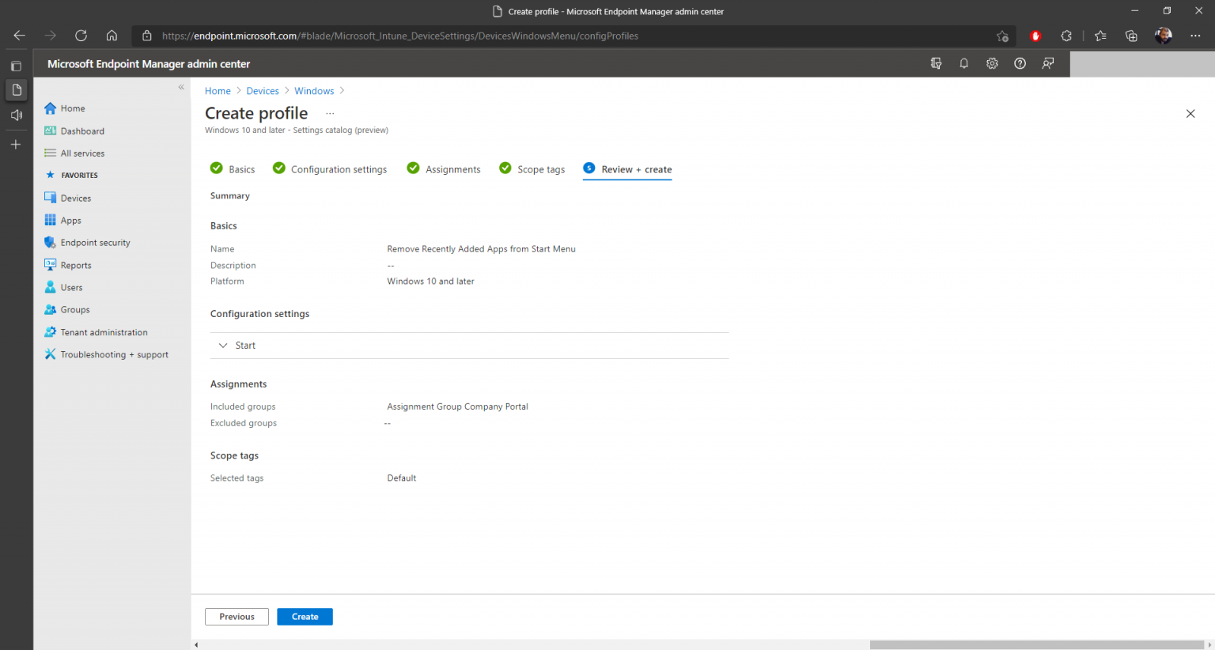Follow the Devices breadcrumb link
This screenshot has height=650, width=1215.
[263, 91]
